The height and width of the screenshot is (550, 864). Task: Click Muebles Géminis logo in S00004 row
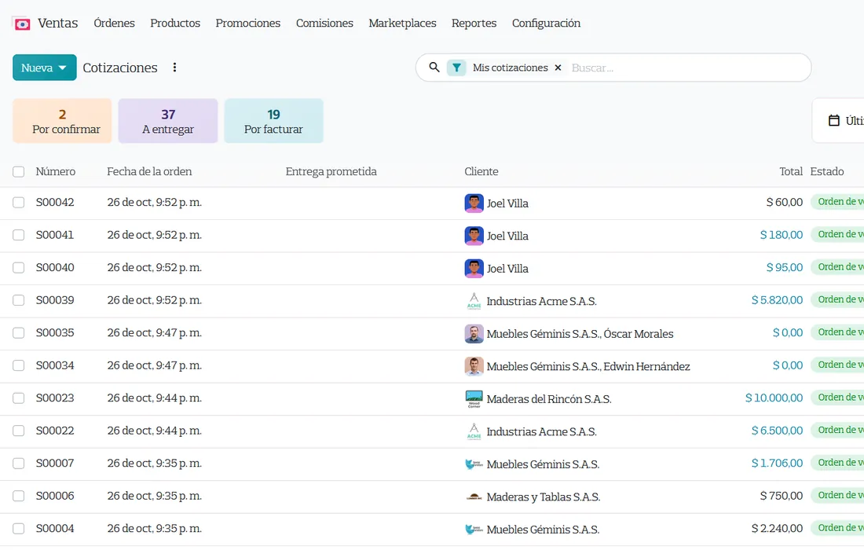[474, 529]
